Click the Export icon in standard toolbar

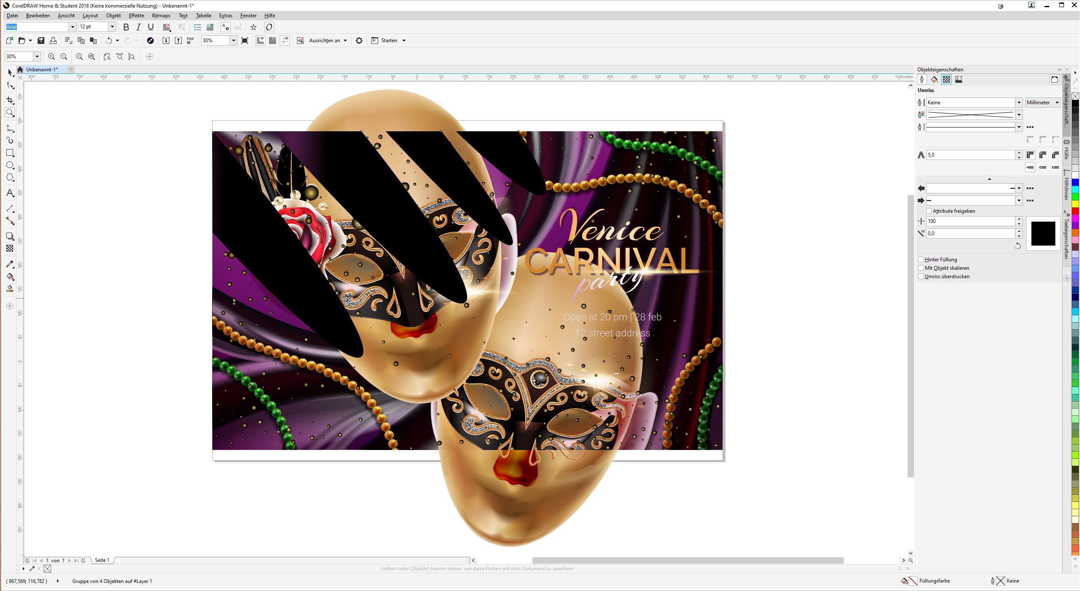(x=178, y=41)
